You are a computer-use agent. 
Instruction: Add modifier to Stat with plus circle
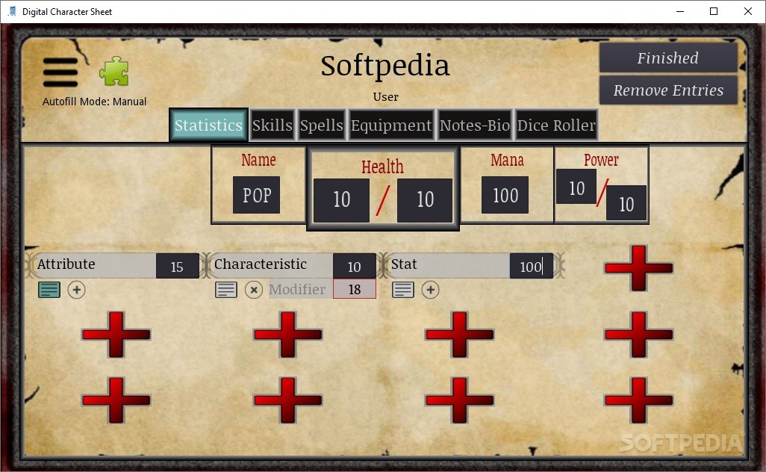pos(430,290)
